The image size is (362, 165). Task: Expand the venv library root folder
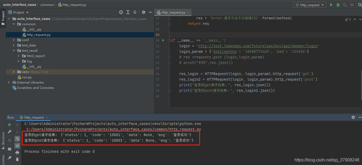(x=14, y=72)
